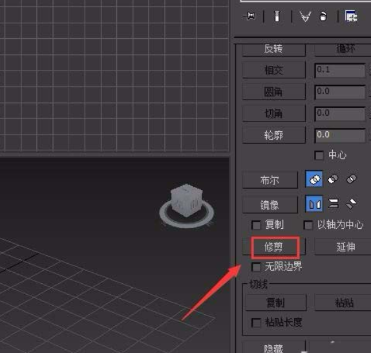Click the 圆角 value input field
This screenshot has width=371, height=353.
(x=340, y=92)
